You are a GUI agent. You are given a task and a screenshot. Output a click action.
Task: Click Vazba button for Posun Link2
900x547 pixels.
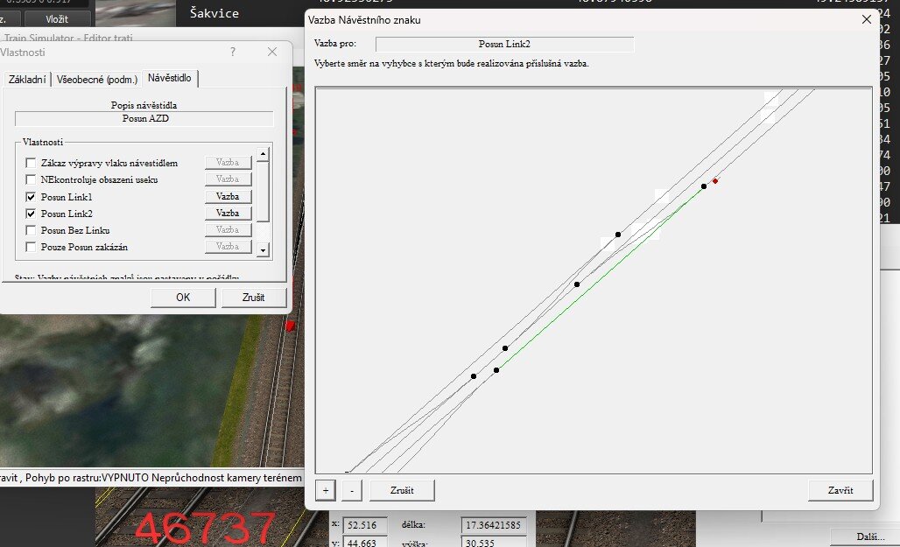pyautogui.click(x=228, y=213)
